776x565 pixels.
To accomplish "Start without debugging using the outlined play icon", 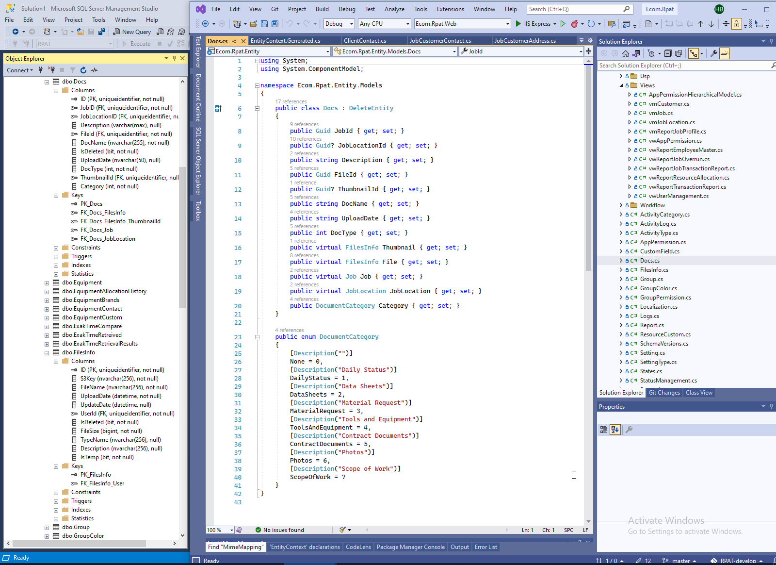I will 563,24.
